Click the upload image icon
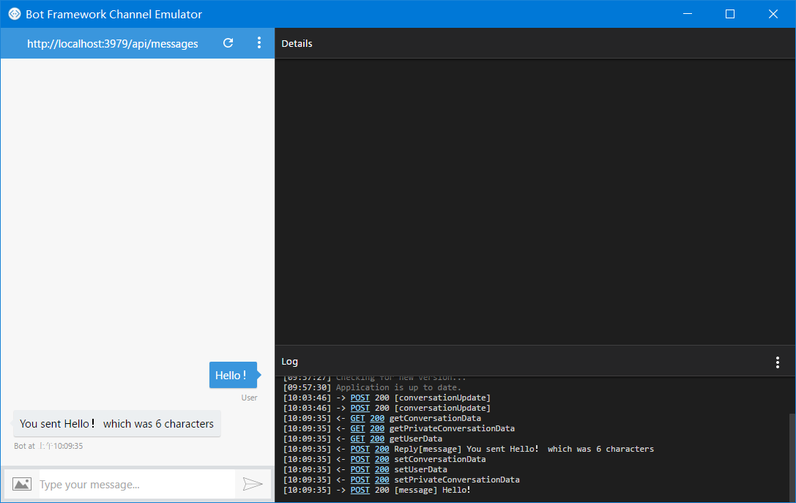 [22, 484]
